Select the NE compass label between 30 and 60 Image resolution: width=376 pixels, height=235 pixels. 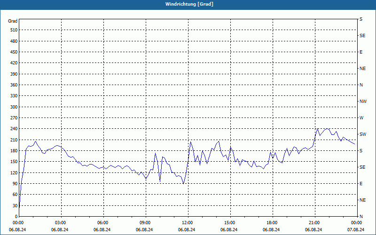pyautogui.click(x=362, y=200)
